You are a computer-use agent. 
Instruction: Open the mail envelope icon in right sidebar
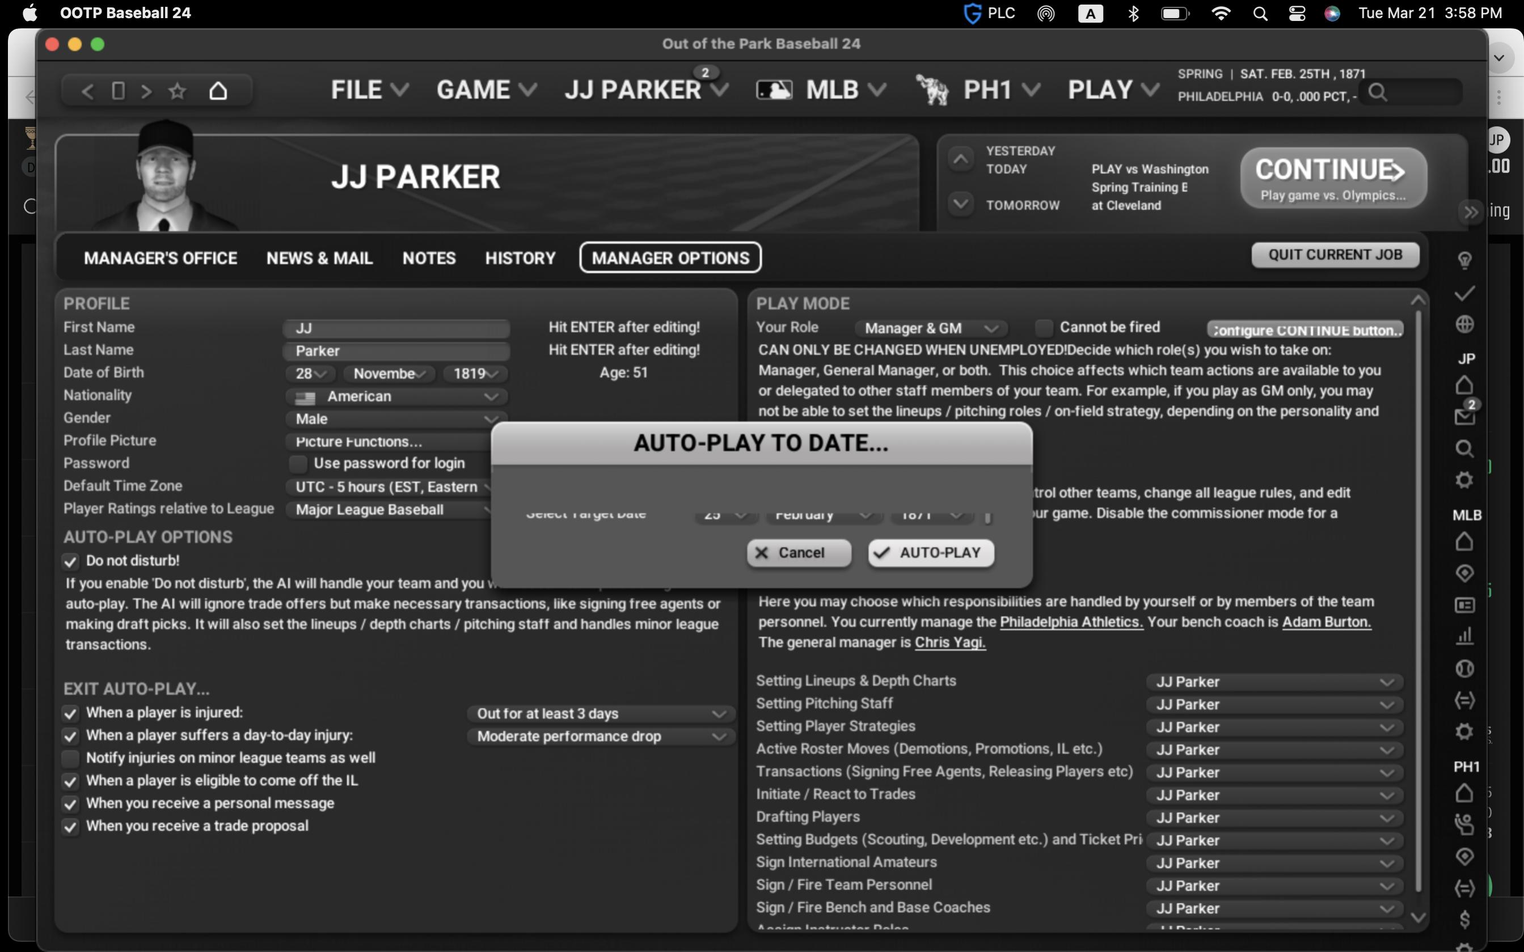pyautogui.click(x=1464, y=417)
